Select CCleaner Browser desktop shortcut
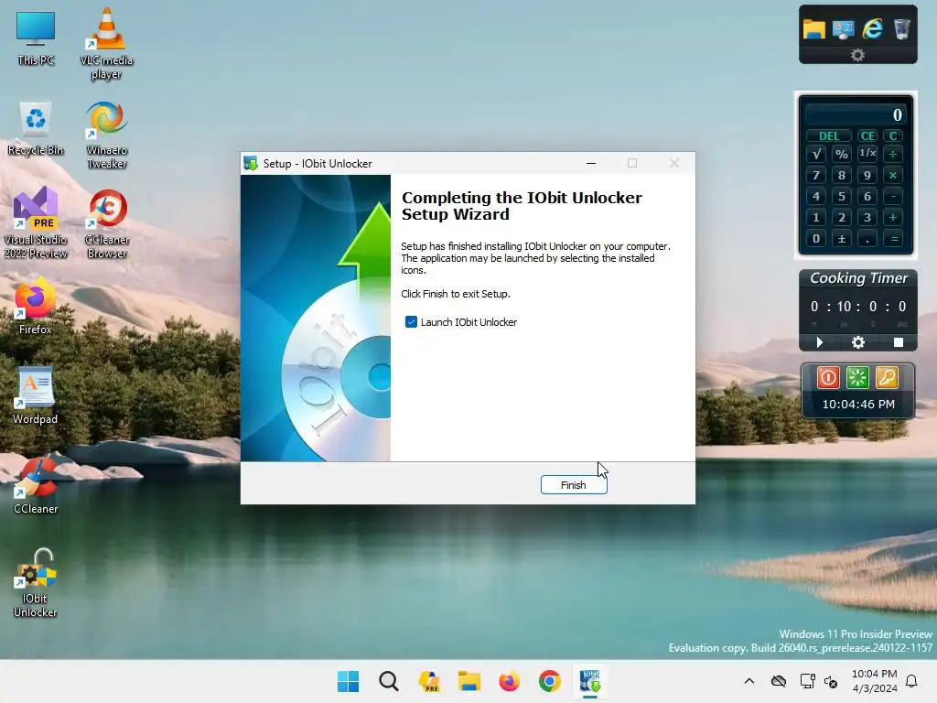Screen dimensions: 937x703 pos(106,223)
